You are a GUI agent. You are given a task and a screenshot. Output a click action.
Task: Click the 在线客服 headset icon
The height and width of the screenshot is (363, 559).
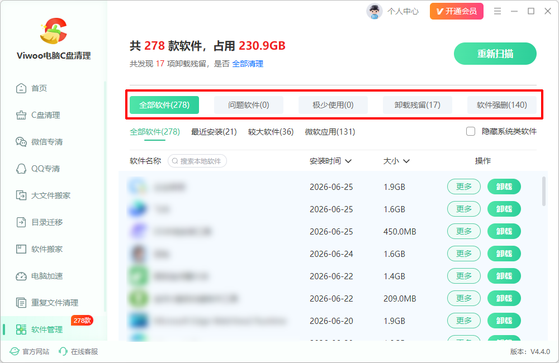[63, 352]
